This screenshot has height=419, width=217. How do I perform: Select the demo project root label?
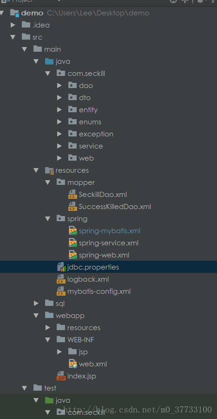coord(32,13)
